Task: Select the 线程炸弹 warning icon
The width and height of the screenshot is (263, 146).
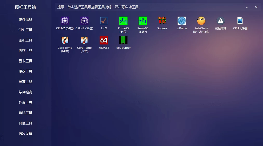Action: [221, 21]
